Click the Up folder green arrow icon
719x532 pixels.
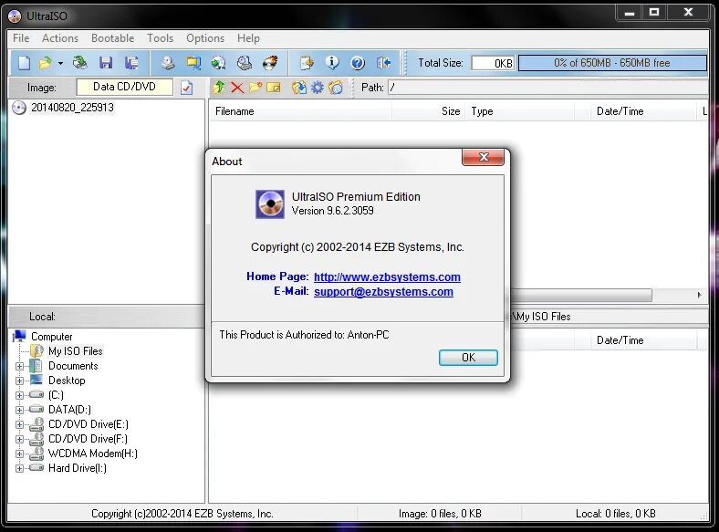219,87
